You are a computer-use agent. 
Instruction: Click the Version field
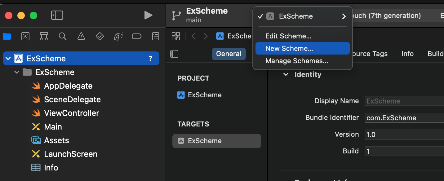pyautogui.click(x=404, y=135)
